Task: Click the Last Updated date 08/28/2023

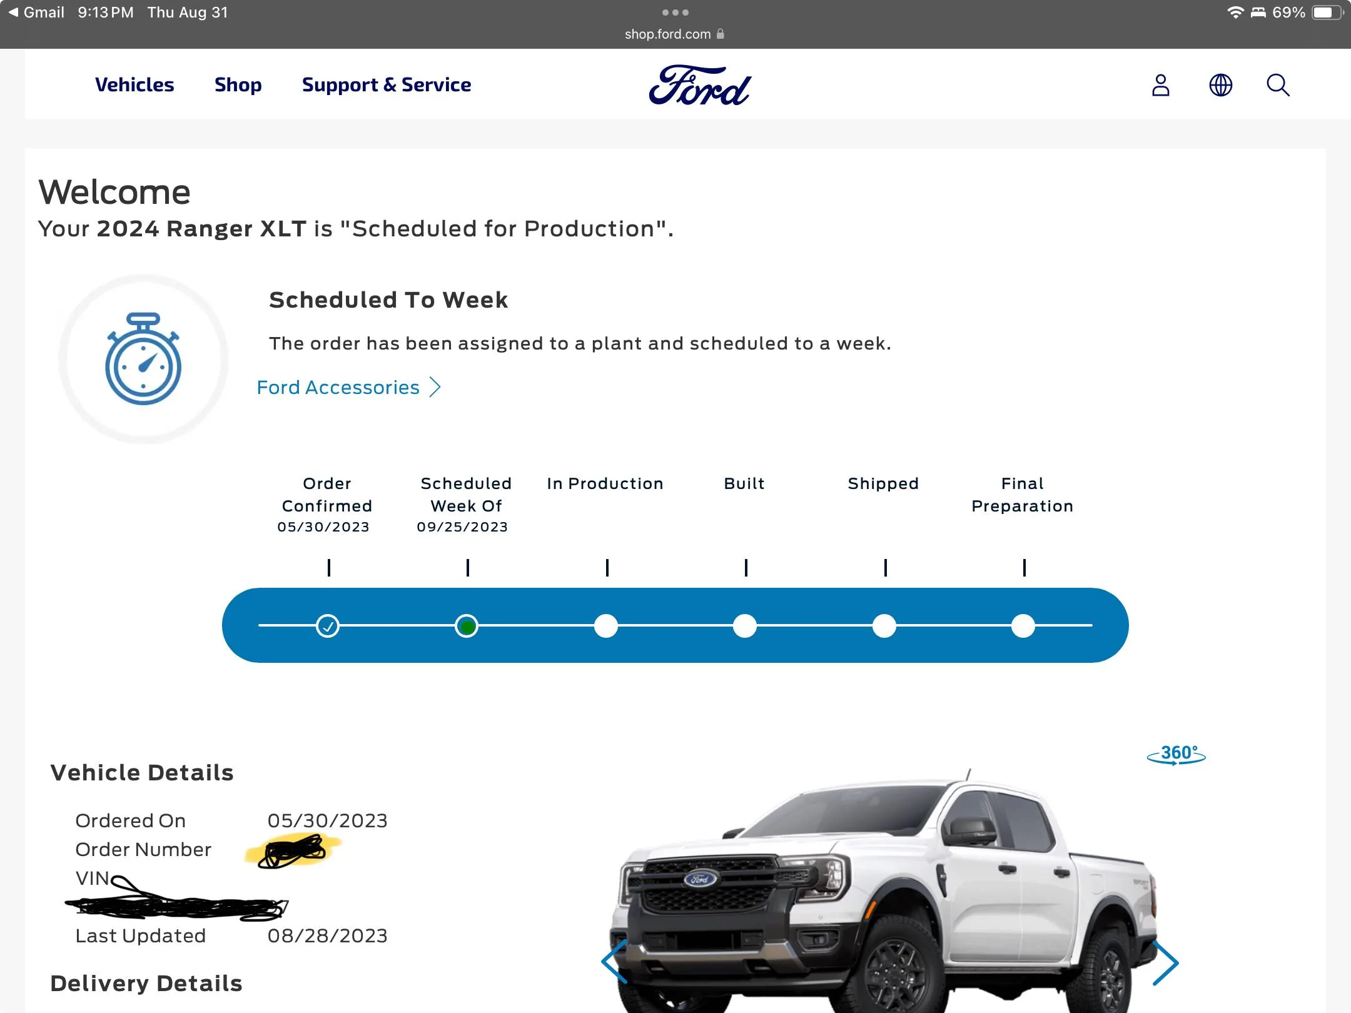Action: 328,936
